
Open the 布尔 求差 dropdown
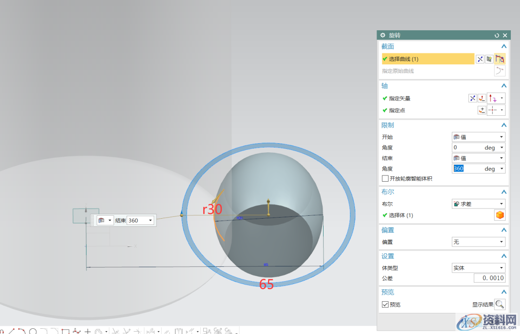[478, 204]
